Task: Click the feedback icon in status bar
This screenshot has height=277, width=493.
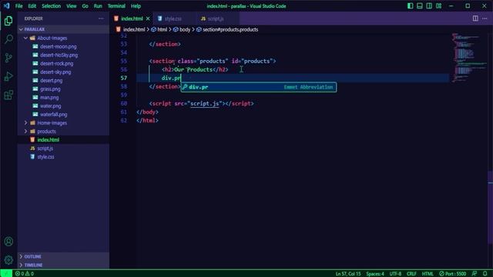Action: click(475, 274)
